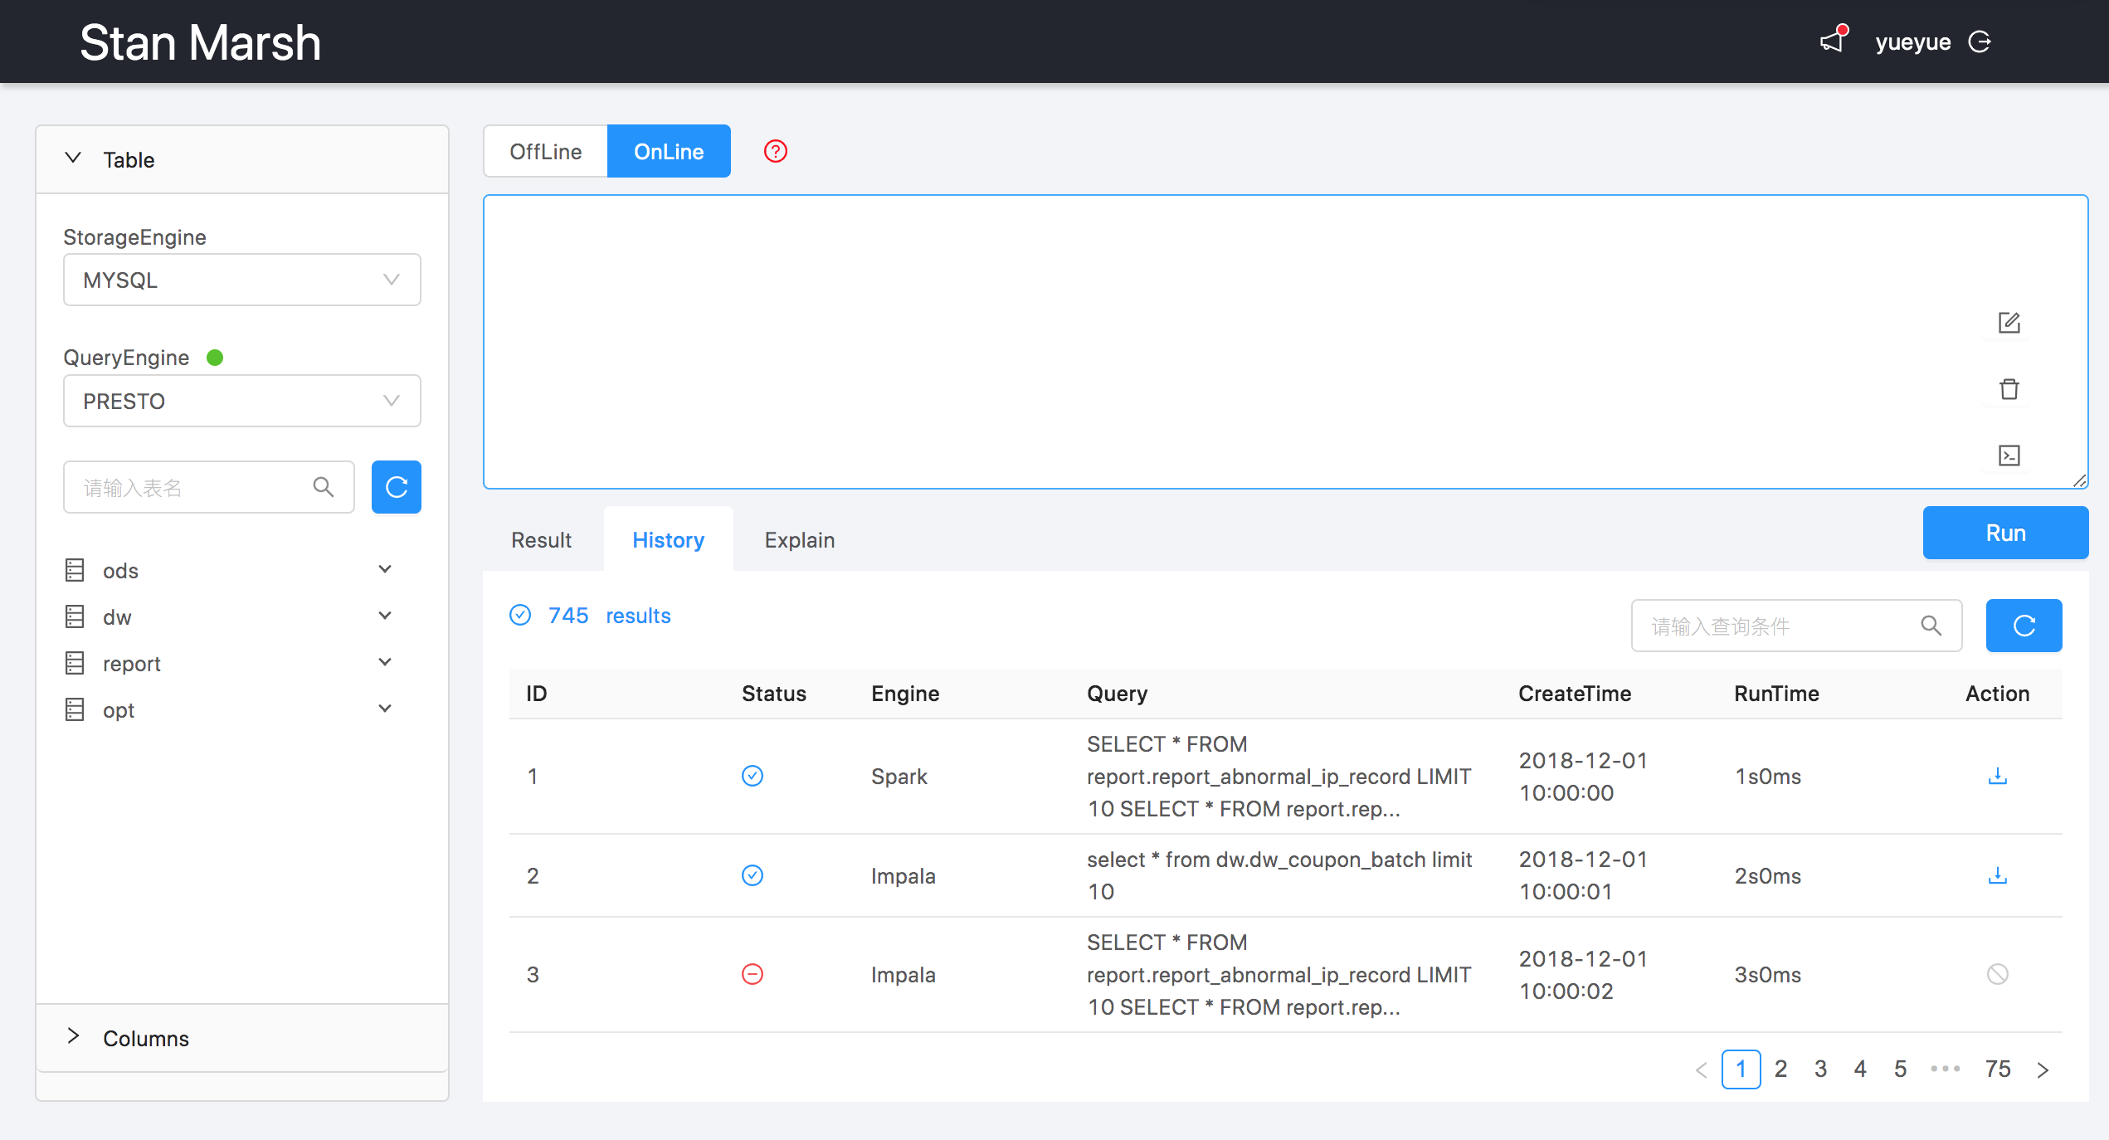Open the notifications megaphone icon
This screenshot has height=1140, width=2109.
(1834, 41)
